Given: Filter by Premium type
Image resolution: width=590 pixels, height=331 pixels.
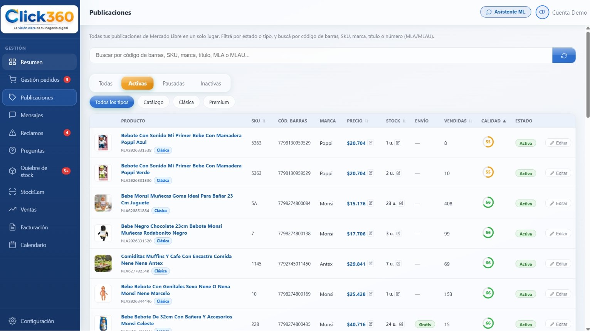Looking at the screenshot, I should click(219, 102).
